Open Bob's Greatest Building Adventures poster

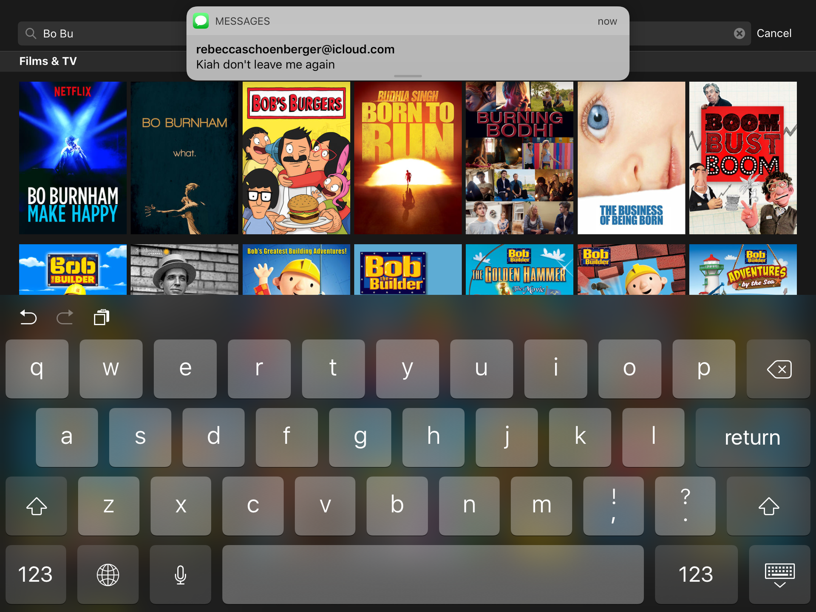tap(296, 269)
